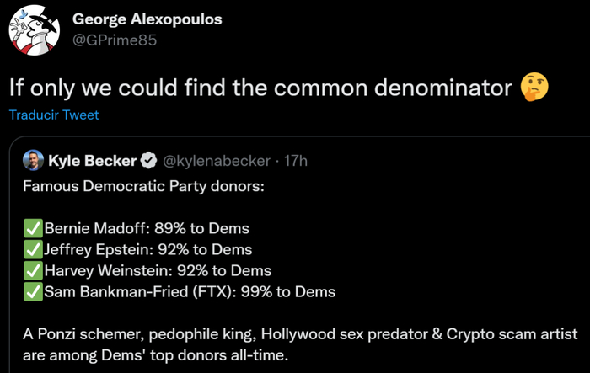The width and height of the screenshot is (590, 373).
Task: Click the main tweet text about common denominator
Action: click(260, 87)
